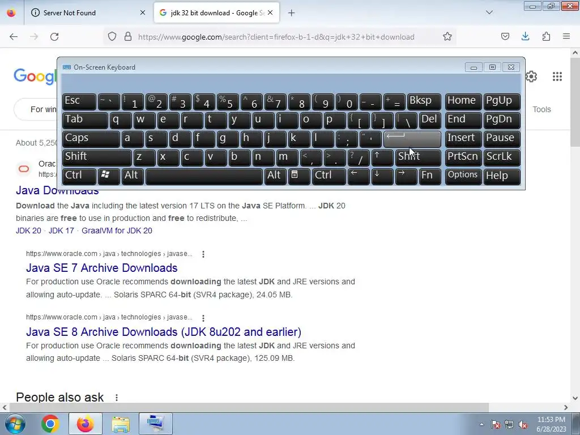
Task: Close the Server Not Found tab
Action: (x=143, y=13)
